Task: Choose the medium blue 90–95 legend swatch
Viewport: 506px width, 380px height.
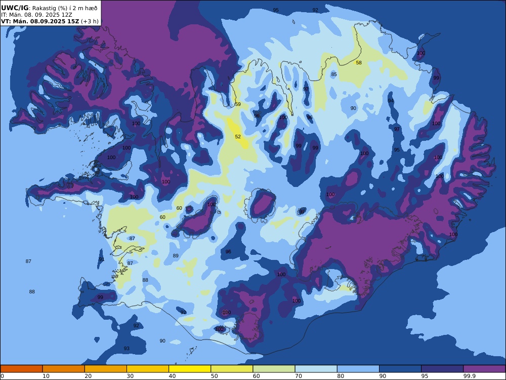Action: 400,369
